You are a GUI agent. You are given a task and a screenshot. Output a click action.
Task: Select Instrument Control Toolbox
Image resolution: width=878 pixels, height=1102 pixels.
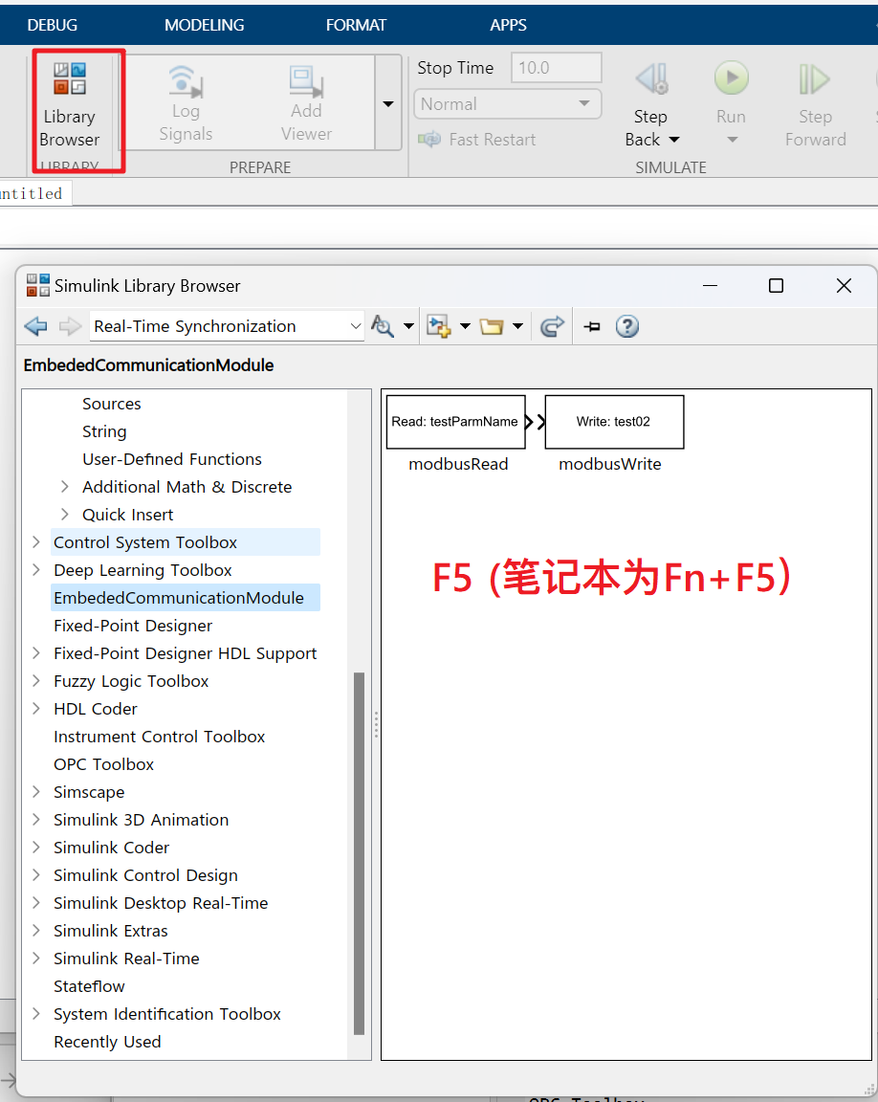[160, 737]
